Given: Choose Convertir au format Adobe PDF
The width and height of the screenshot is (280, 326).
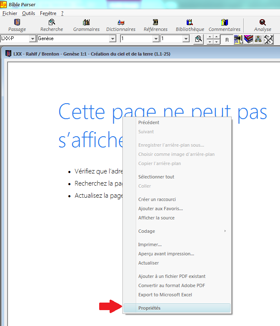Looking at the screenshot, I should point(177,285).
